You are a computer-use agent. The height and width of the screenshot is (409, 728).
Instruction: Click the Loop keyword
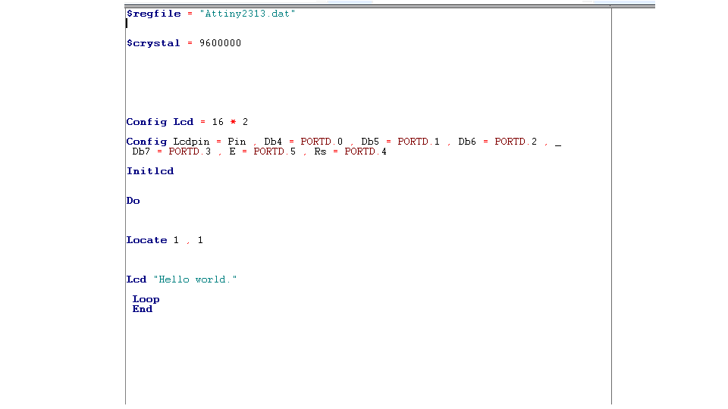click(x=146, y=299)
